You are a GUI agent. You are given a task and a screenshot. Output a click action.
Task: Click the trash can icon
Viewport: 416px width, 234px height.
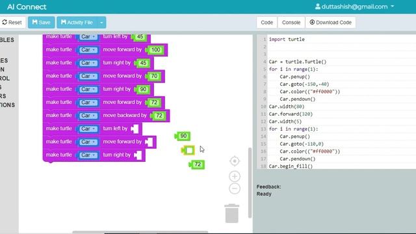[231, 213]
